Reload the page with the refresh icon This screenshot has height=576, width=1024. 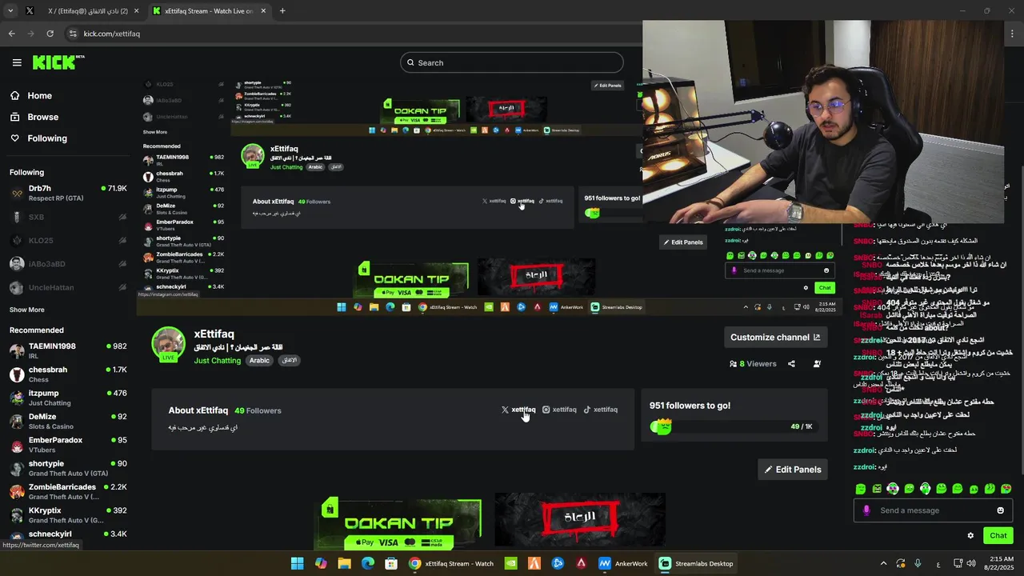(x=50, y=34)
